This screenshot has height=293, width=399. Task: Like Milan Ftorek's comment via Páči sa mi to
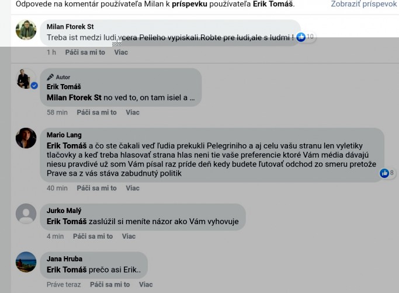coord(85,53)
